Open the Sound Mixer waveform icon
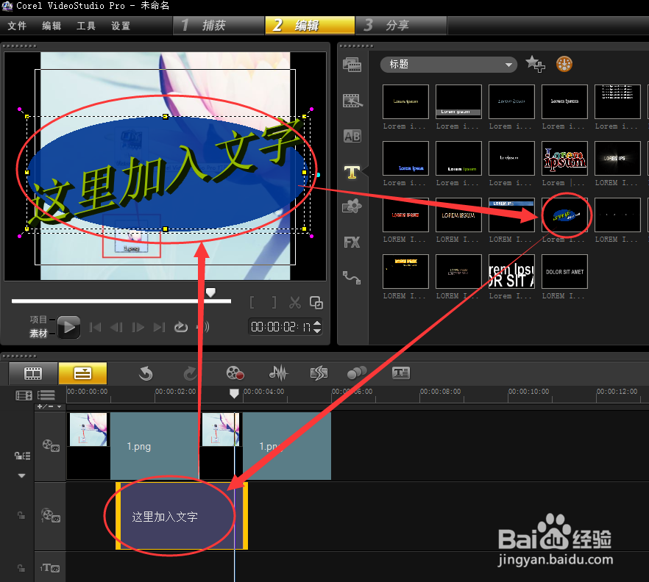This screenshot has height=582, width=649. tap(279, 373)
